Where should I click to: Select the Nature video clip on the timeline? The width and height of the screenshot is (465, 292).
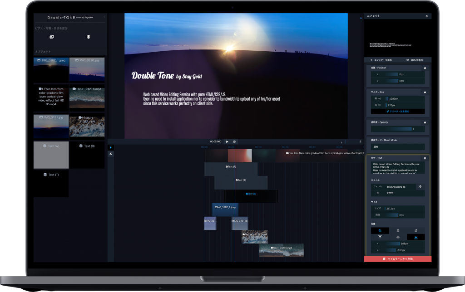(x=255, y=237)
